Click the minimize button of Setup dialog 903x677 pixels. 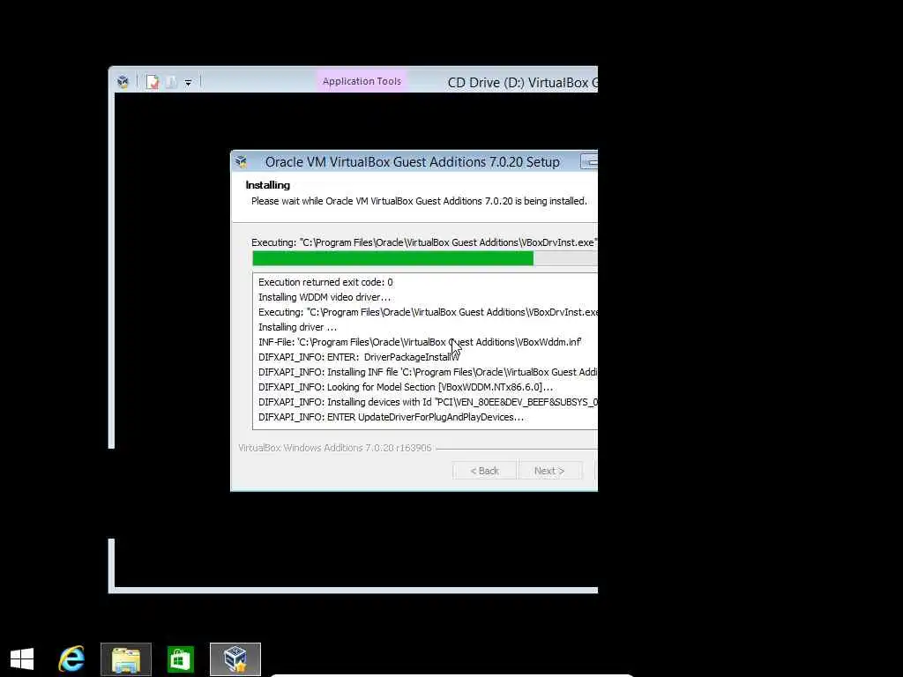[x=588, y=162]
